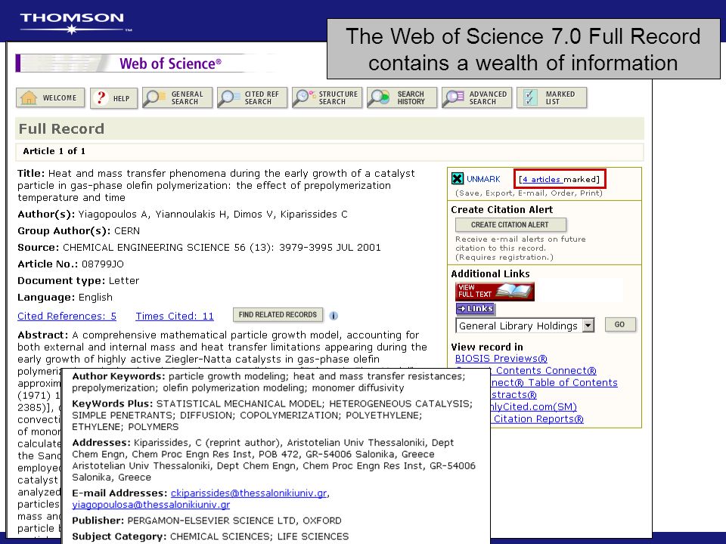Click the Web of Science logo banner

coord(147,63)
